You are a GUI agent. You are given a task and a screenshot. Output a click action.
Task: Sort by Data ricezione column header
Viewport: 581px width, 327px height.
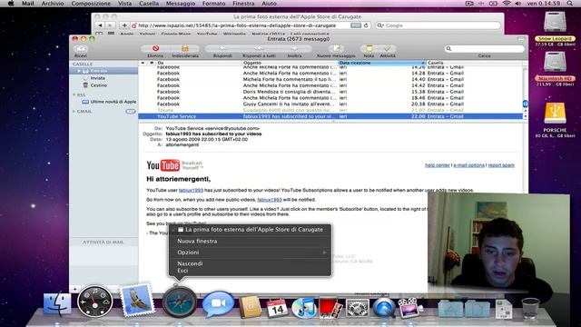coord(381,63)
